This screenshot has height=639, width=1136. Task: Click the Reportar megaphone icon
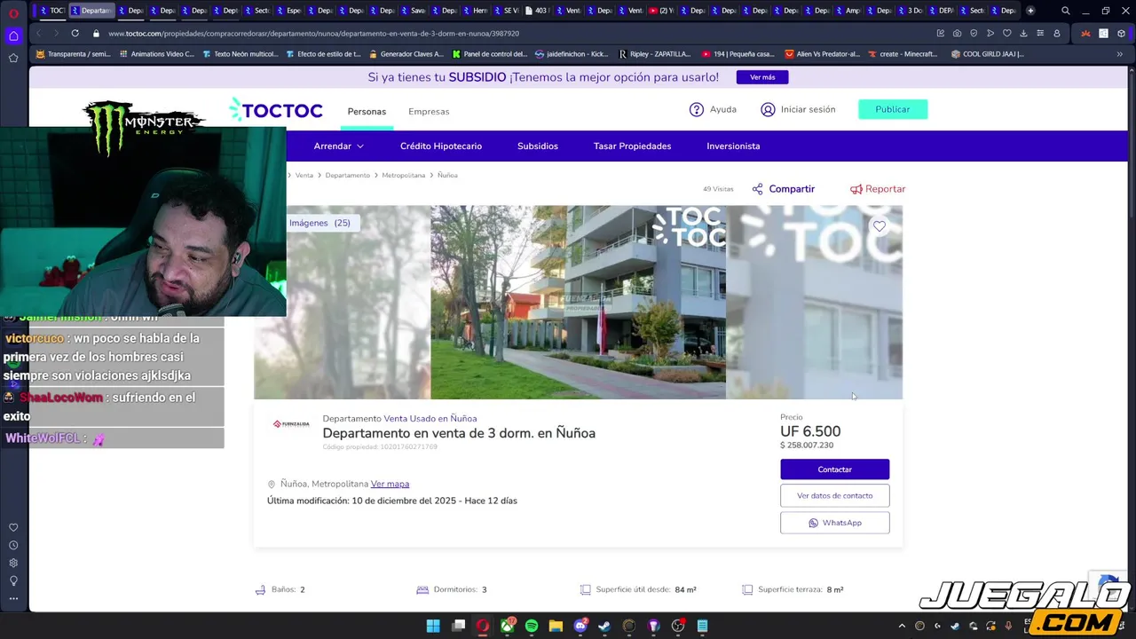(856, 189)
